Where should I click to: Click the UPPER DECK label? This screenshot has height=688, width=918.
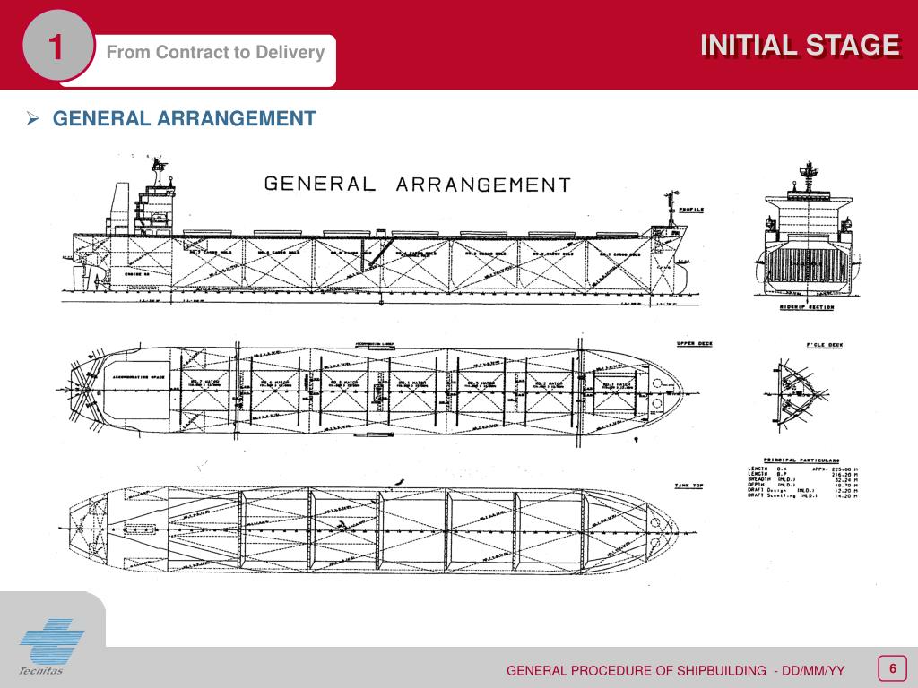click(695, 343)
